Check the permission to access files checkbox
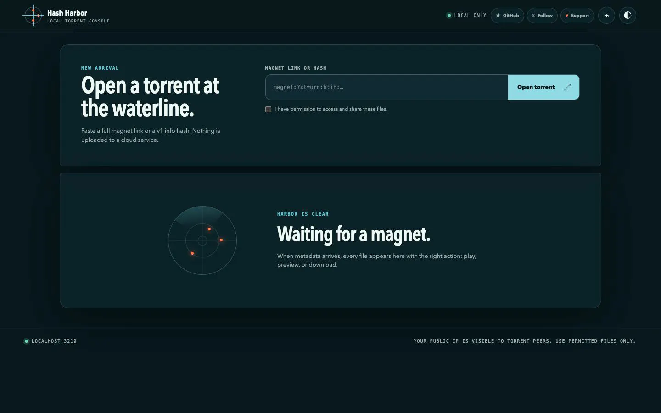This screenshot has height=413, width=661. (x=268, y=109)
